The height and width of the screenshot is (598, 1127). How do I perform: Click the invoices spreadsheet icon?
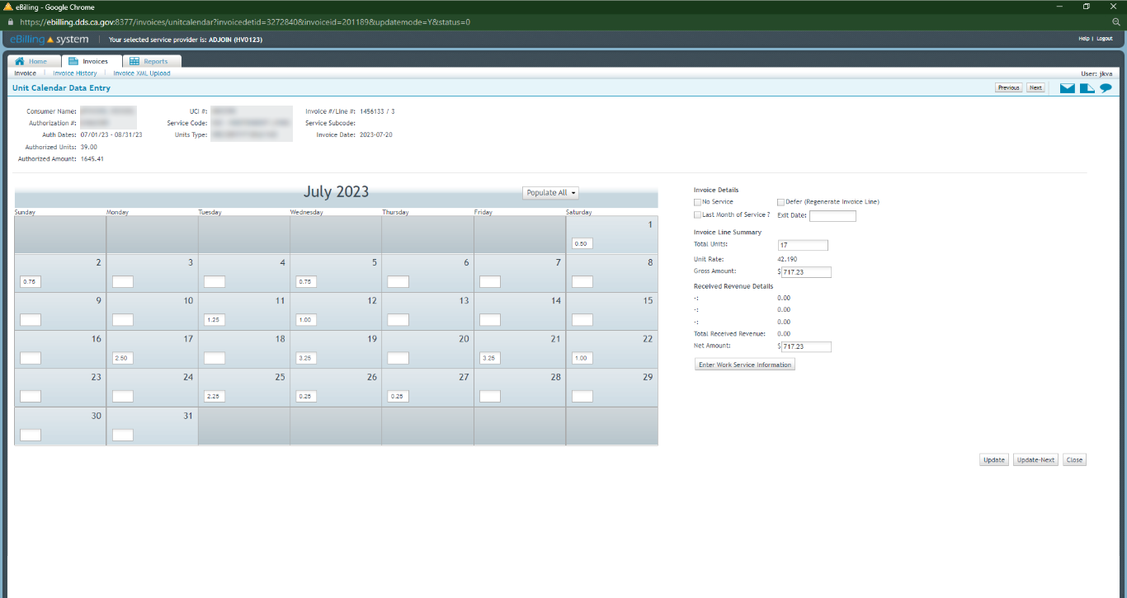(73, 60)
